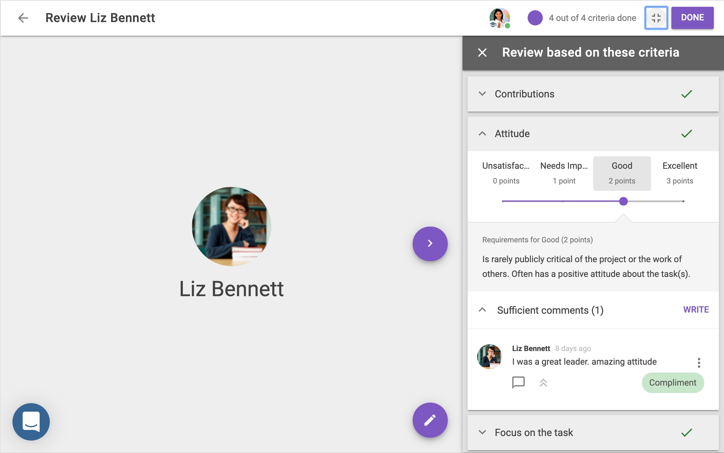Open the chat support widget
This screenshot has width=724, height=453.
(x=31, y=421)
